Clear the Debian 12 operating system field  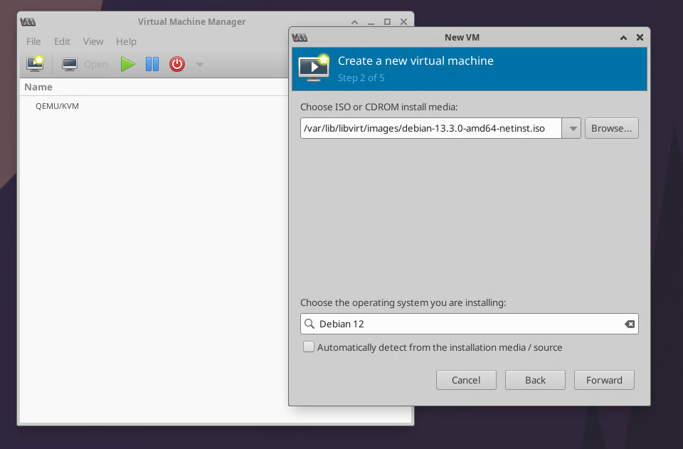pos(629,324)
